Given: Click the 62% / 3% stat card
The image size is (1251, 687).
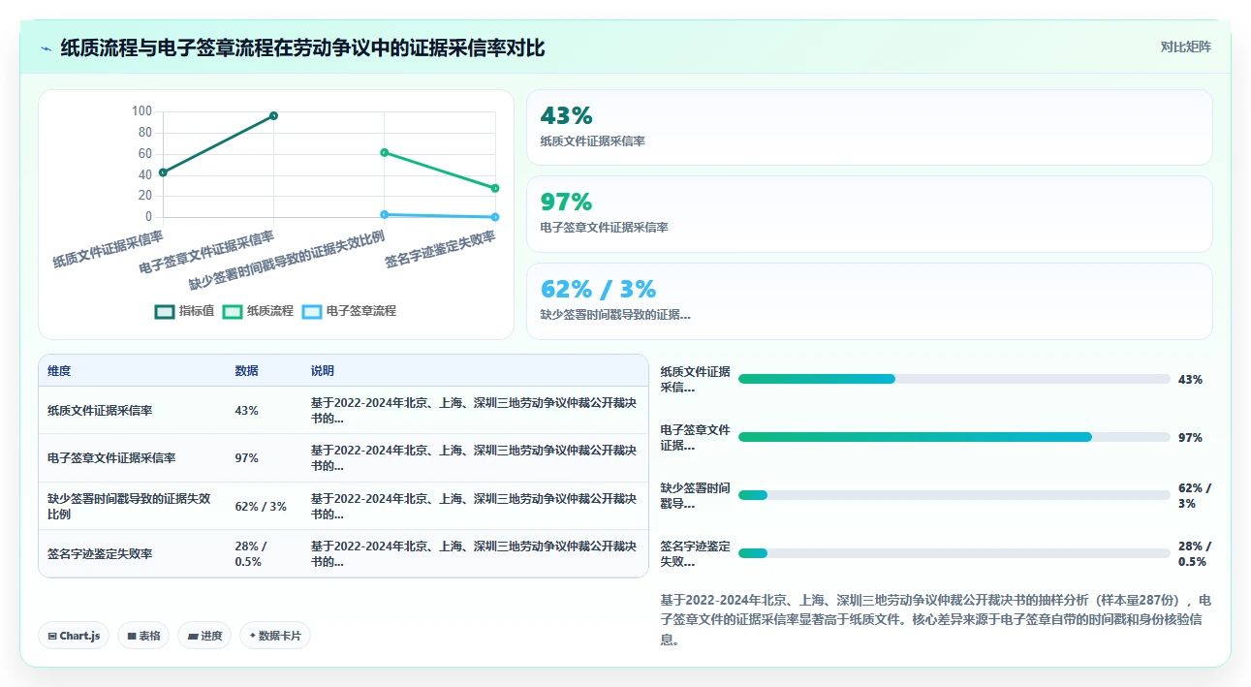Looking at the screenshot, I should (869, 301).
